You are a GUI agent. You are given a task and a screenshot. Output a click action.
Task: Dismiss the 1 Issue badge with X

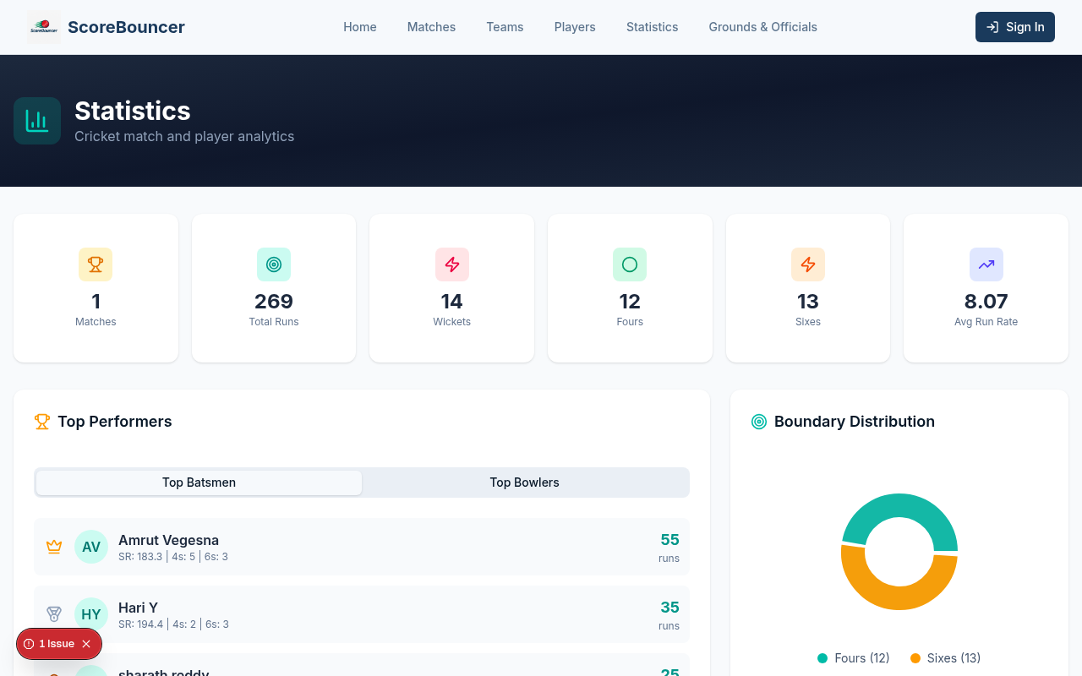pyautogui.click(x=86, y=644)
